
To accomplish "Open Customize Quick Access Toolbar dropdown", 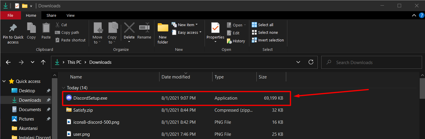I will pyautogui.click(x=31, y=6).
